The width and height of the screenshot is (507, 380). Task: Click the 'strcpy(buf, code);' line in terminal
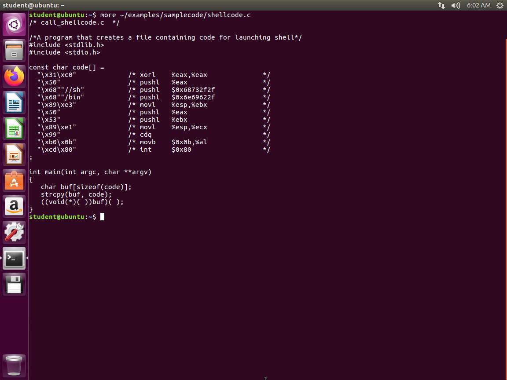pos(76,194)
